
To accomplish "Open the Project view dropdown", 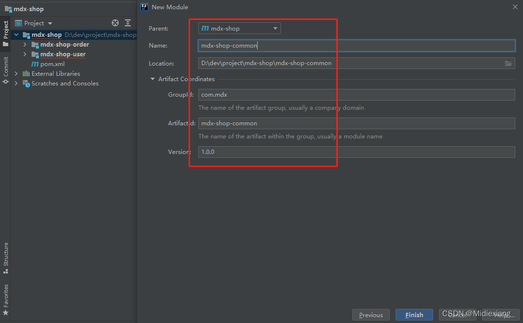I will point(50,23).
